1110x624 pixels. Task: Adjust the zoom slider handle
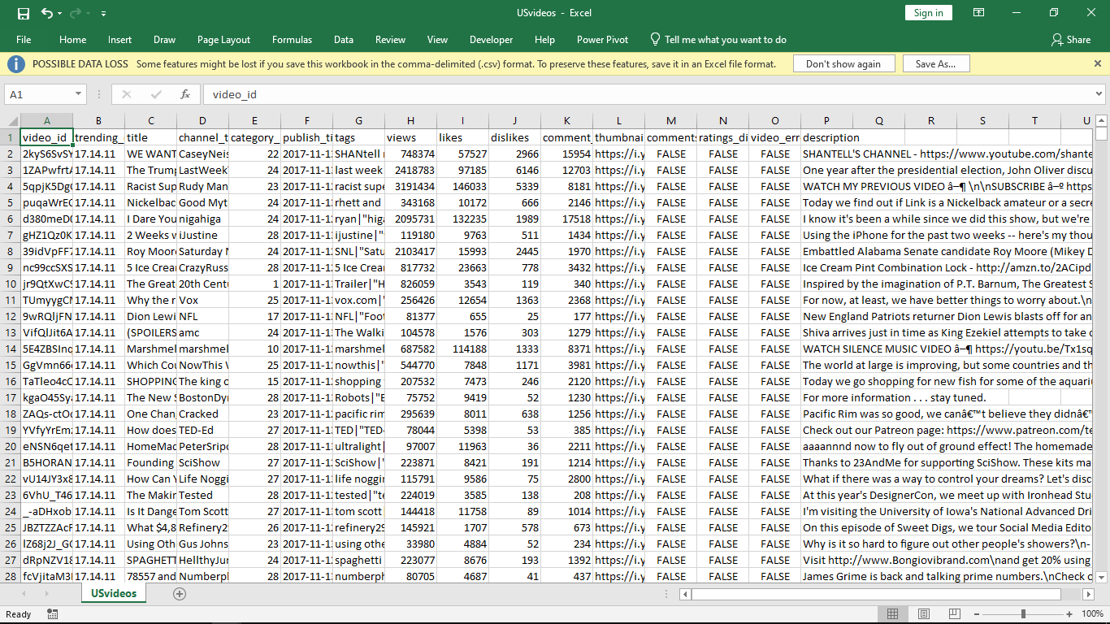click(x=1024, y=613)
